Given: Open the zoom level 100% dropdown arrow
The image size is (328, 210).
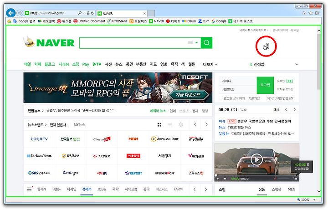Looking at the screenshot, I should 314,200.
